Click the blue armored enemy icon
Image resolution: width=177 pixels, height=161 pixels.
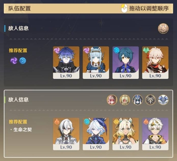tap(137, 100)
